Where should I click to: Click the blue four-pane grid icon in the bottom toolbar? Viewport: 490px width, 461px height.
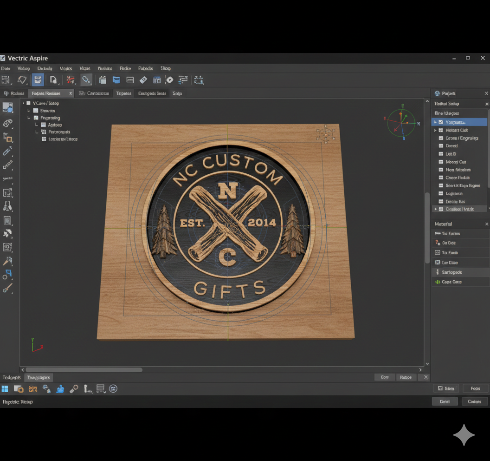pyautogui.click(x=5, y=389)
